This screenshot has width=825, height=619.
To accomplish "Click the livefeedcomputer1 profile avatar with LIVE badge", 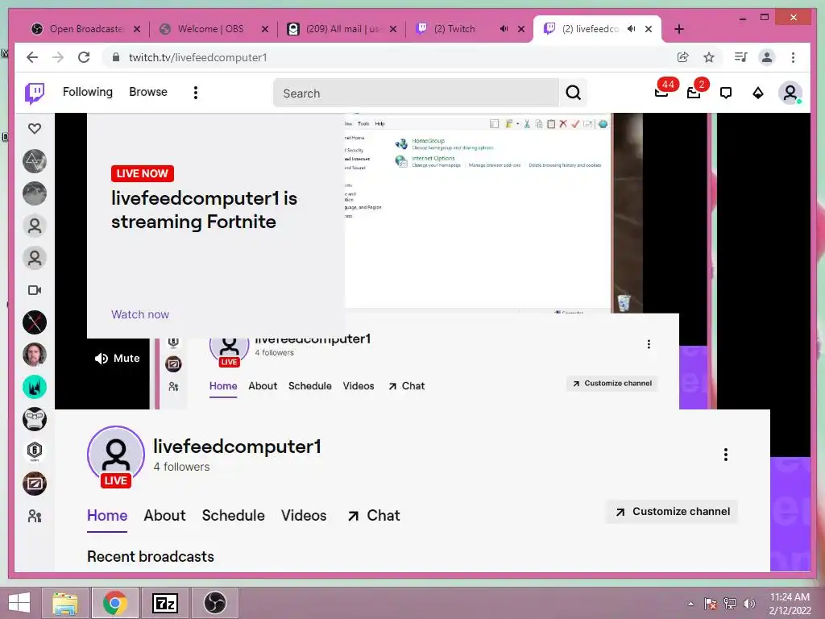I will click(x=116, y=456).
